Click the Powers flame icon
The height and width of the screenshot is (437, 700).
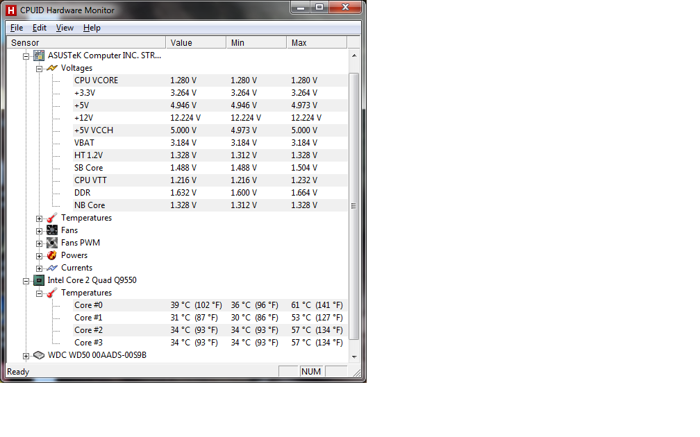pyautogui.click(x=52, y=255)
